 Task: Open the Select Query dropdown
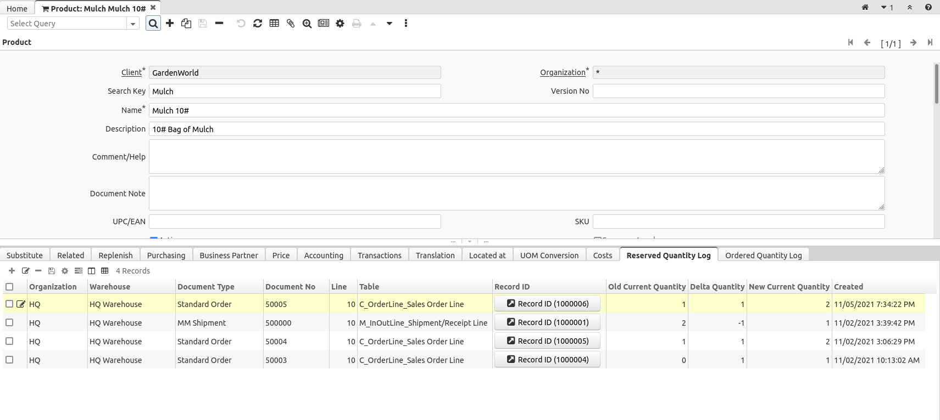132,24
